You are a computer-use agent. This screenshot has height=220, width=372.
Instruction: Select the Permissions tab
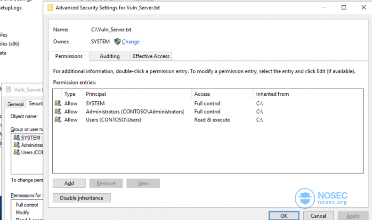coord(69,56)
